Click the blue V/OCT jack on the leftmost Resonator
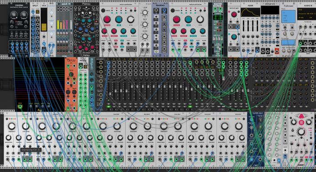The image size is (316, 172). click(13, 160)
